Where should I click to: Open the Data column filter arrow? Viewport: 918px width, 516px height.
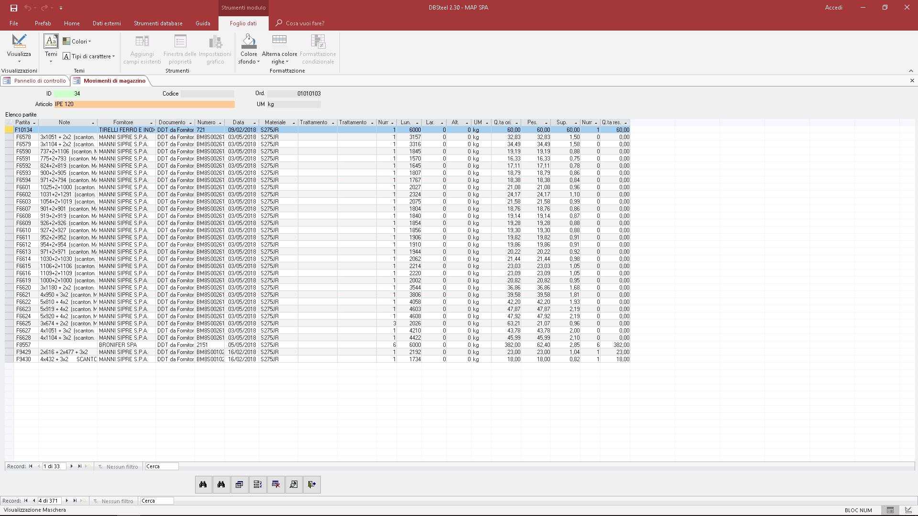point(254,123)
